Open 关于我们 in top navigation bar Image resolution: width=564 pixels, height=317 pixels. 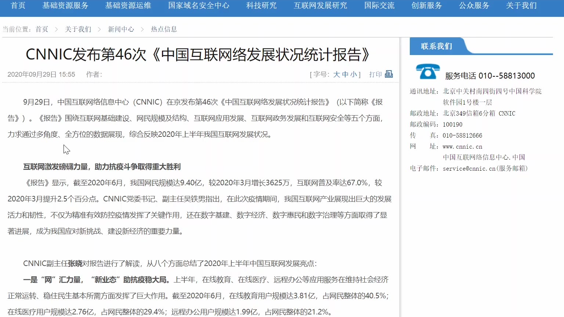[x=521, y=6]
